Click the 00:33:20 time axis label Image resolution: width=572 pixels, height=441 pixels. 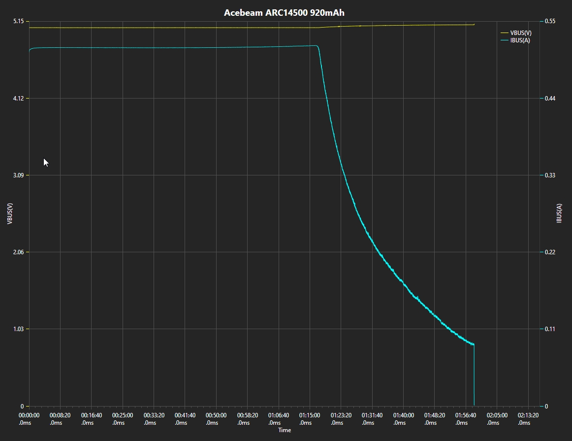click(x=154, y=419)
